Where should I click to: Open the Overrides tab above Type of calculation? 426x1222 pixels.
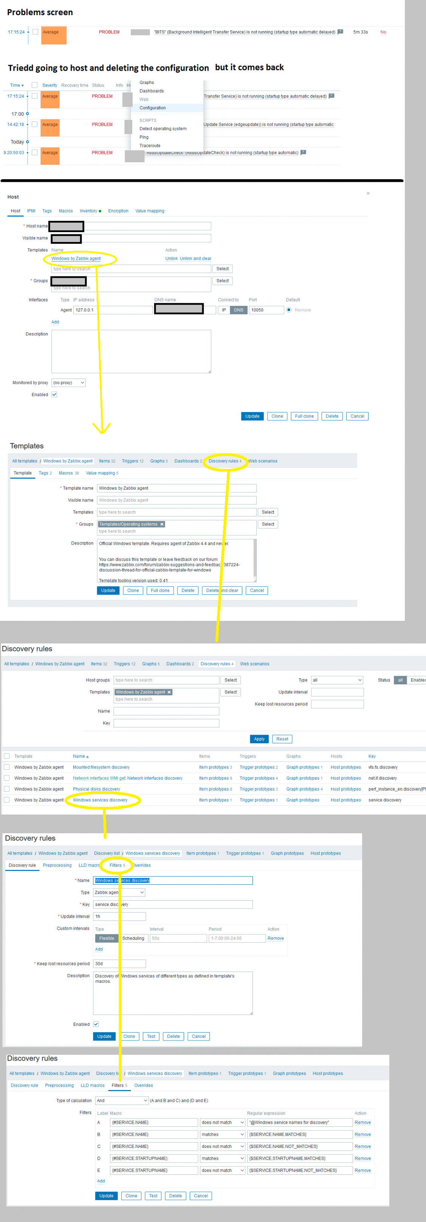point(143,1086)
